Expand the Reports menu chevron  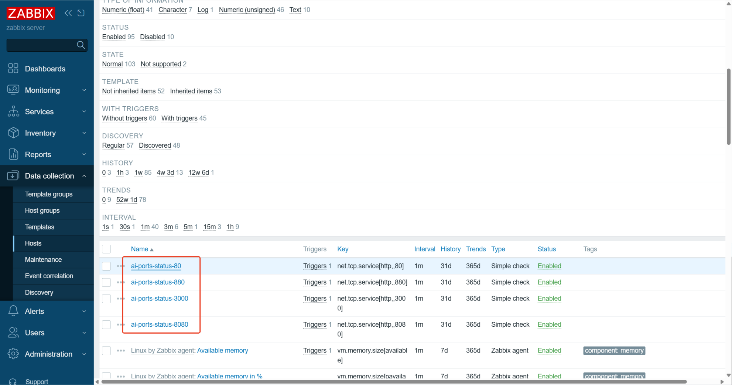tap(84, 154)
